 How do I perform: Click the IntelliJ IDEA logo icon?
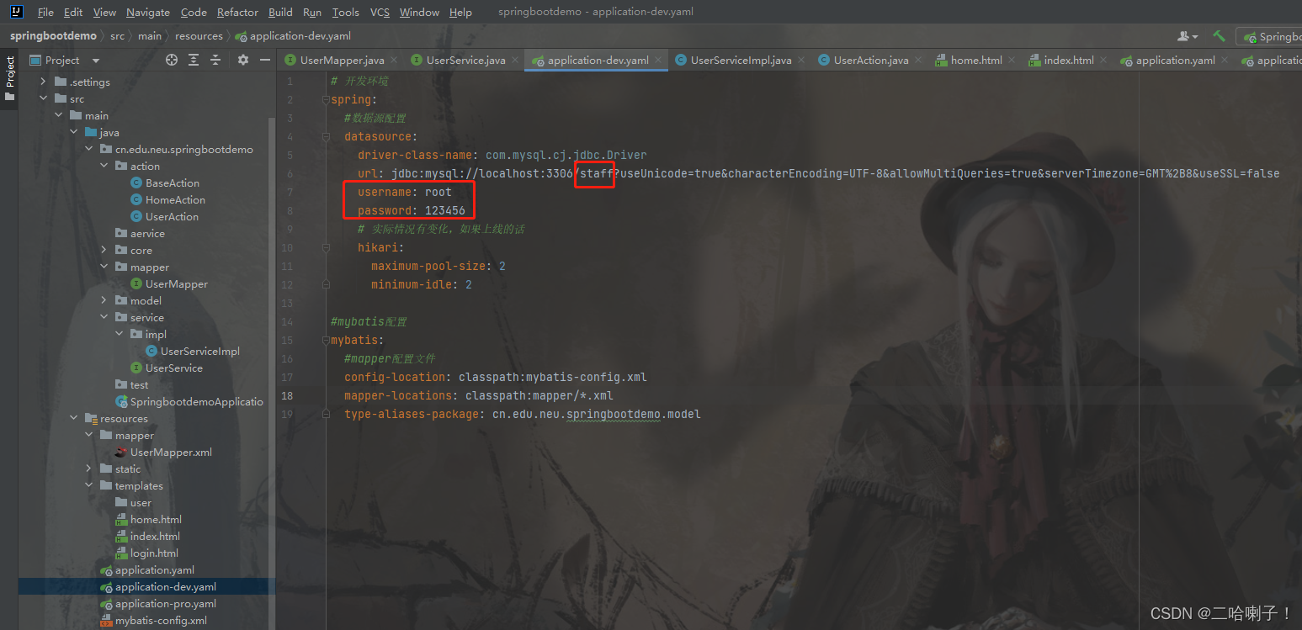18,12
